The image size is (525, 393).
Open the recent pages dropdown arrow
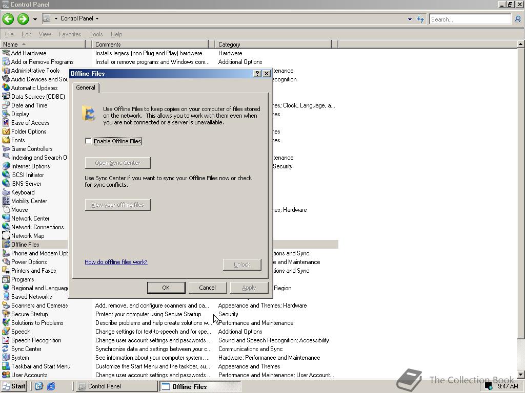pyautogui.click(x=35, y=19)
